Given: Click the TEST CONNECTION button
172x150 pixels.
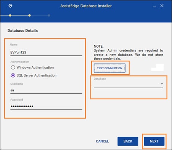Looking at the screenshot, I should [110, 68].
